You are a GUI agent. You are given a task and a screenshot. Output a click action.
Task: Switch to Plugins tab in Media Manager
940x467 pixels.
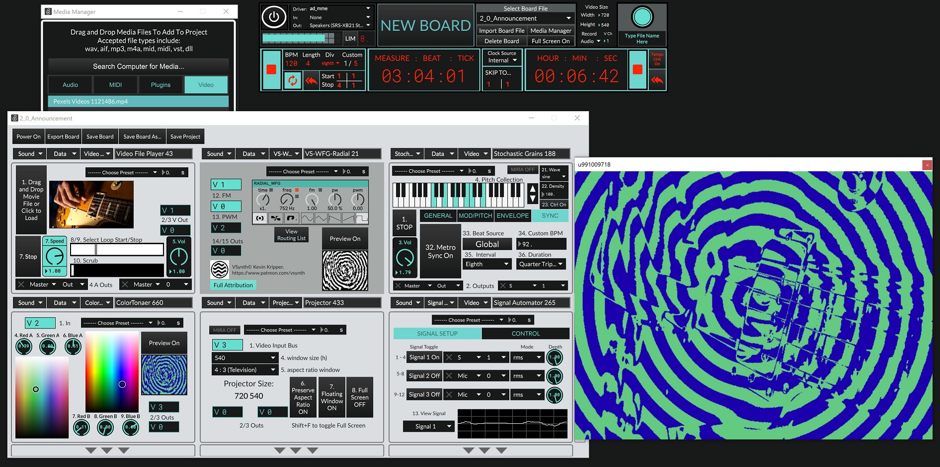[160, 85]
